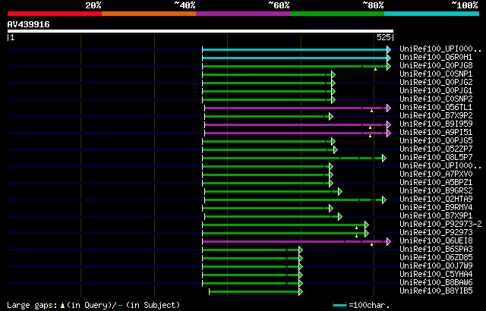Click the yellow gap marker under Q6UEI8 alignment

point(371,244)
